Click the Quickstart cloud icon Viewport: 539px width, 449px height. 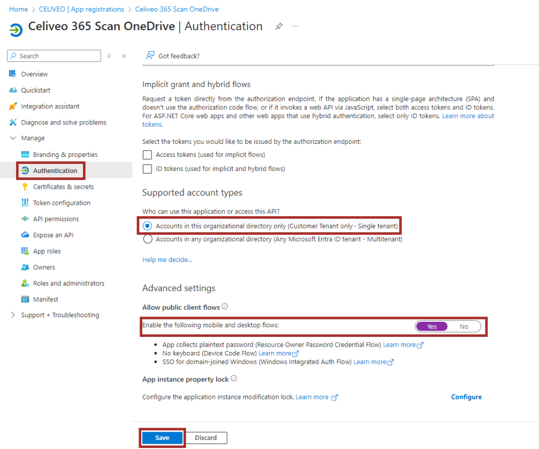click(13, 91)
